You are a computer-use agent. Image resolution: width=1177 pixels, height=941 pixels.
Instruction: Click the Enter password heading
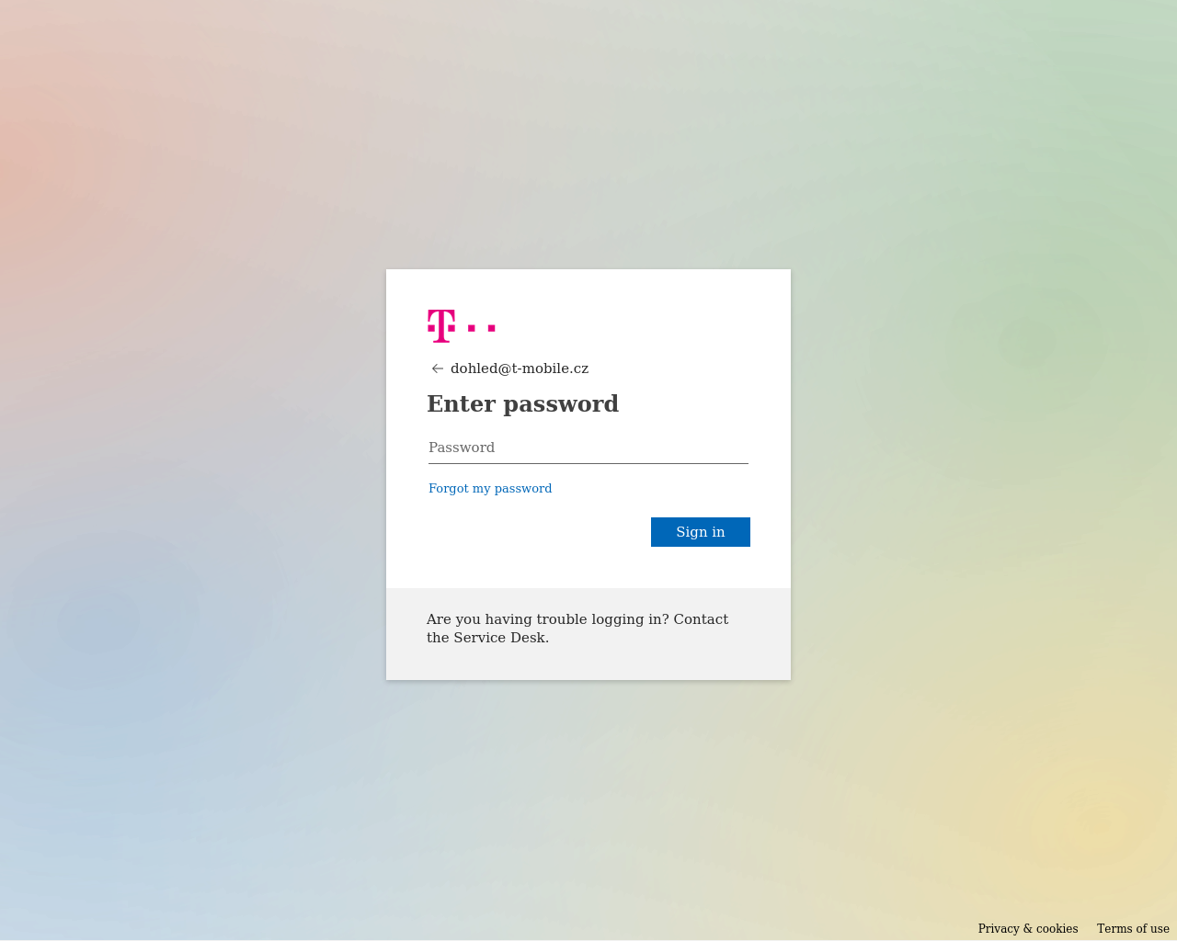point(522,403)
